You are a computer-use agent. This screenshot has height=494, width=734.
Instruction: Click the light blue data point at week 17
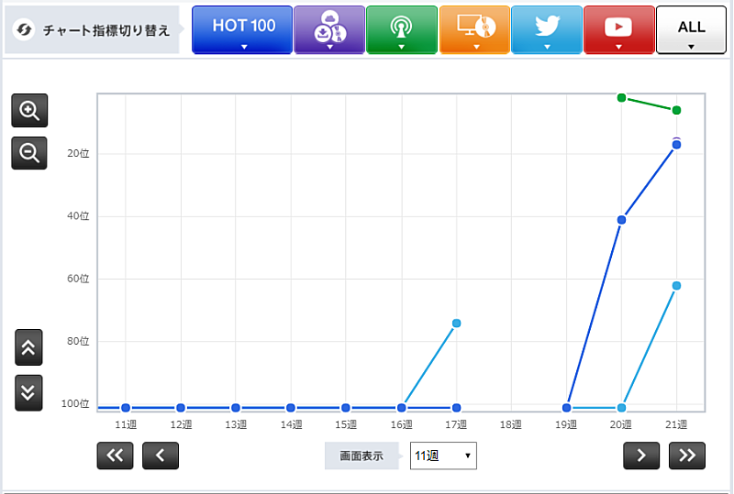point(456,324)
